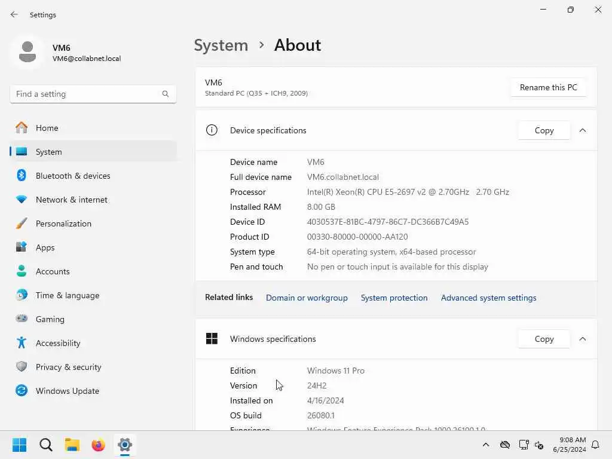Click the back arrow in Settings title bar
612x459 pixels.
point(14,14)
